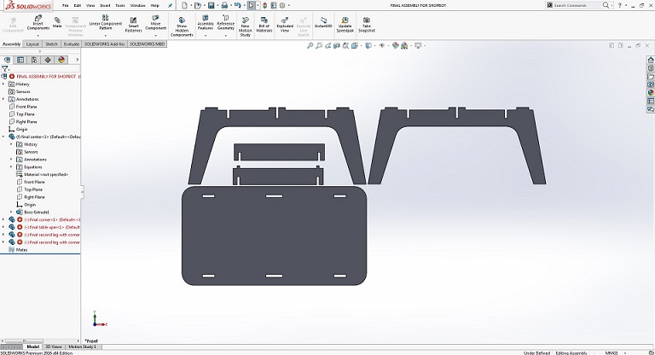Open the 3D Views bottom tab
The image size is (655, 355).
(54, 346)
